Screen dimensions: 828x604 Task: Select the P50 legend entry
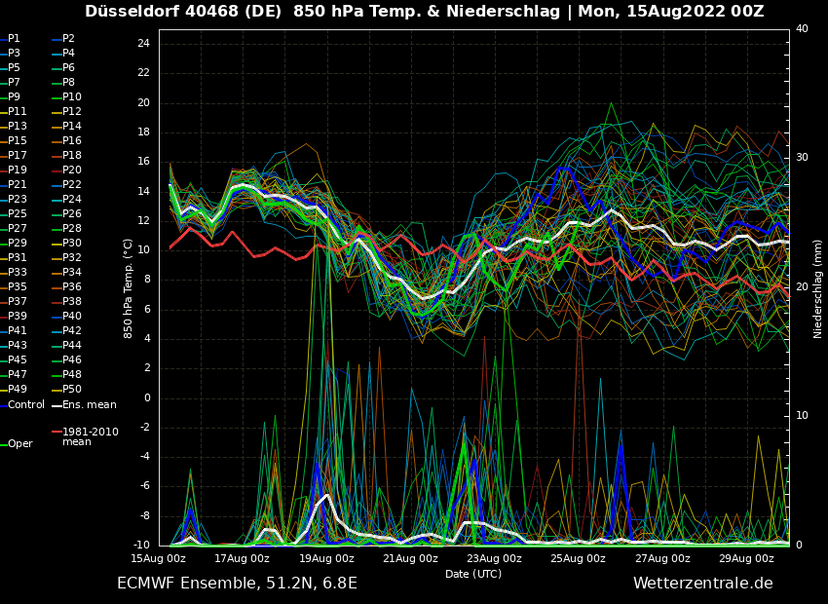pyautogui.click(x=72, y=390)
